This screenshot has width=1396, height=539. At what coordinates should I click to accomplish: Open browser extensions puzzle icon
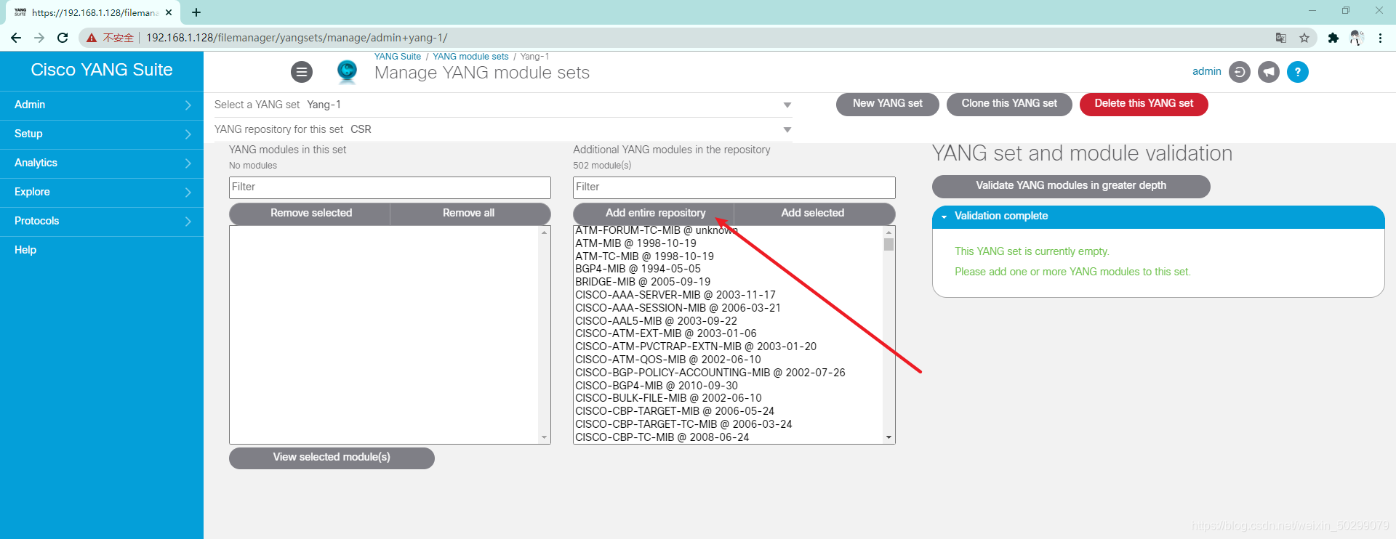(x=1333, y=38)
